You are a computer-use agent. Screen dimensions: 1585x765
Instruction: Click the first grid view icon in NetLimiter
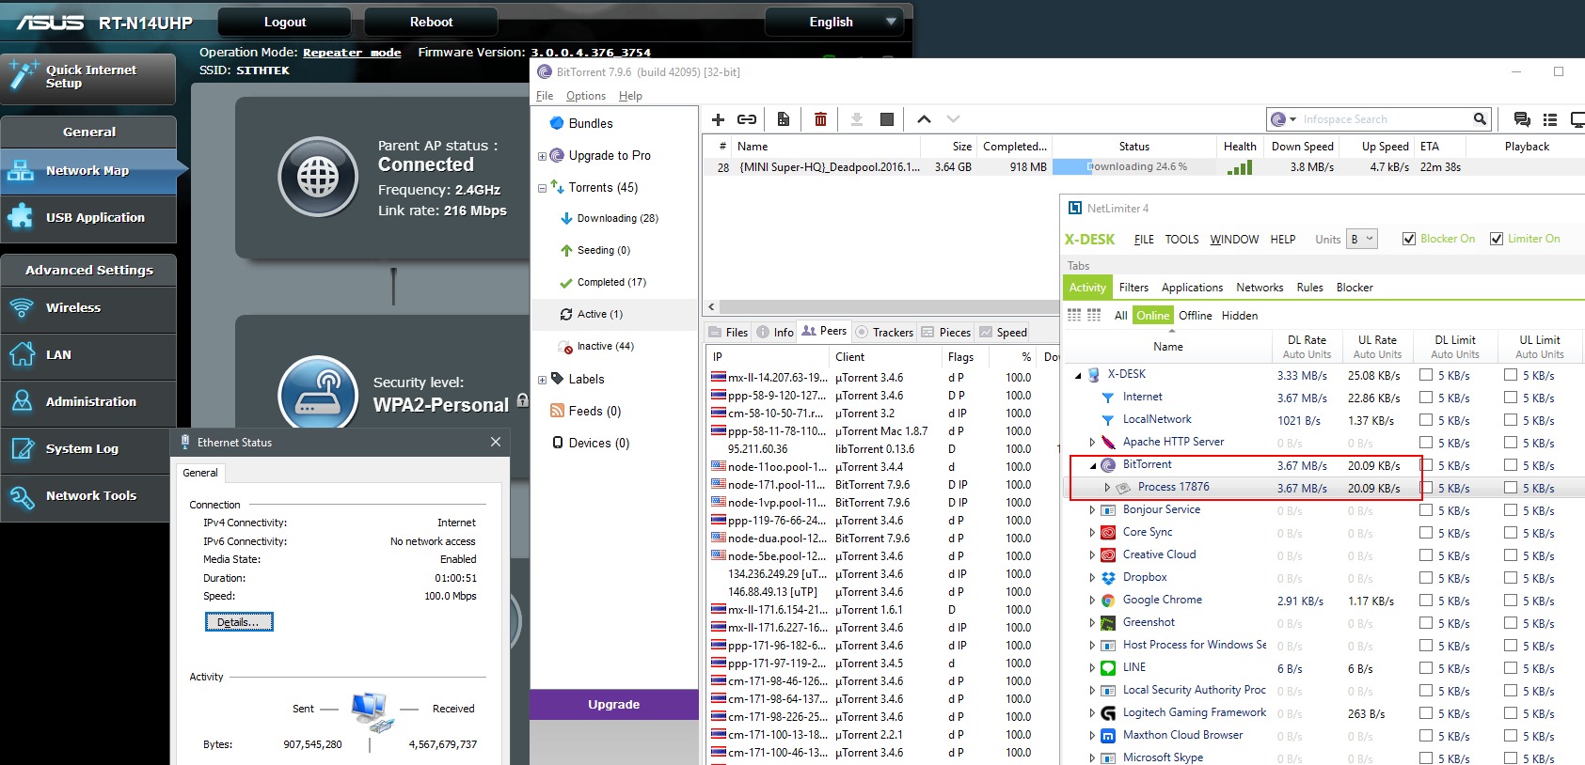[x=1074, y=316]
